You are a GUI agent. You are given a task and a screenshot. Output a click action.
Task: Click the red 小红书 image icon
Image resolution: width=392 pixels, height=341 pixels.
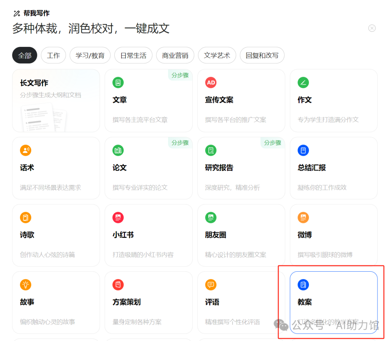pyautogui.click(x=118, y=218)
